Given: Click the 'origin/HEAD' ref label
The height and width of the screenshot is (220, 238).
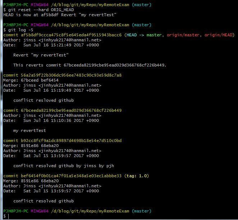Looking at the screenshot, I should coord(218,35).
